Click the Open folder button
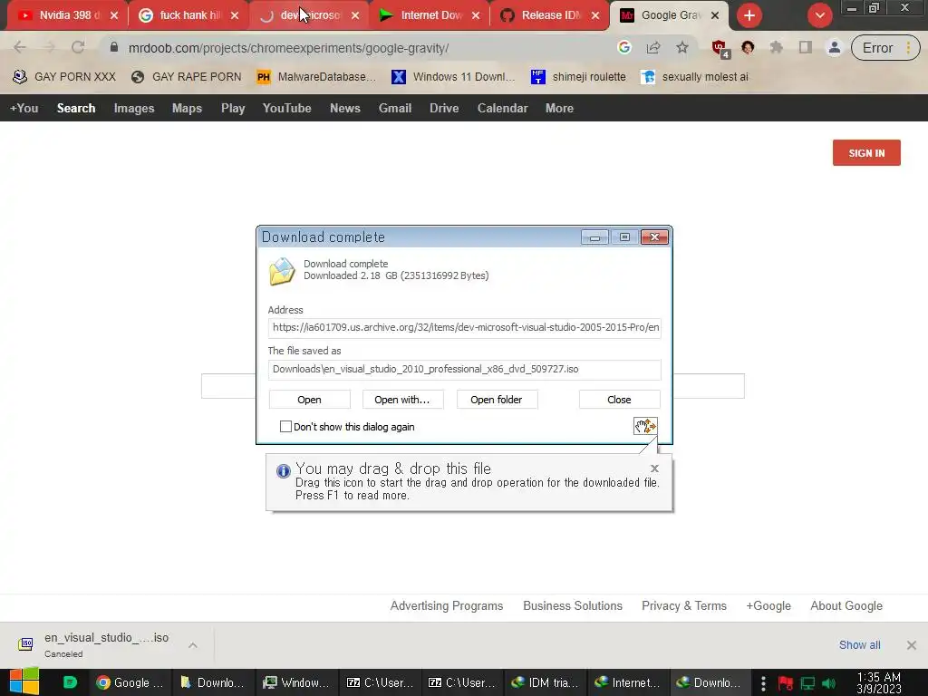Viewport: 928px width, 696px height. click(x=497, y=400)
